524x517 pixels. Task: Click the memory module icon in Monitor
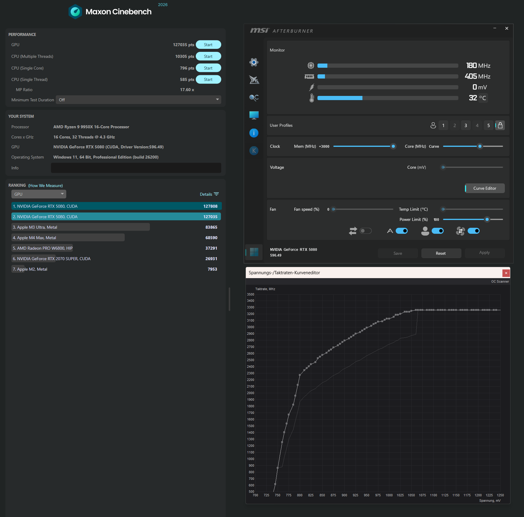tap(309, 76)
